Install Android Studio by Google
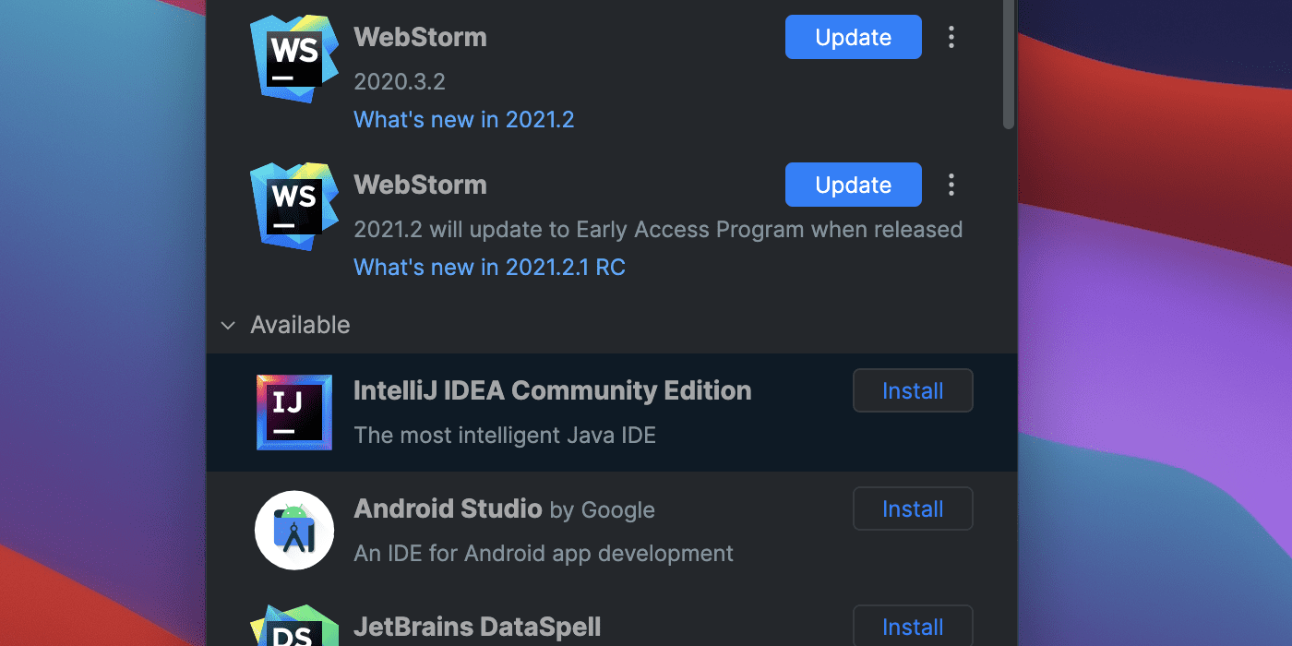 pos(913,508)
